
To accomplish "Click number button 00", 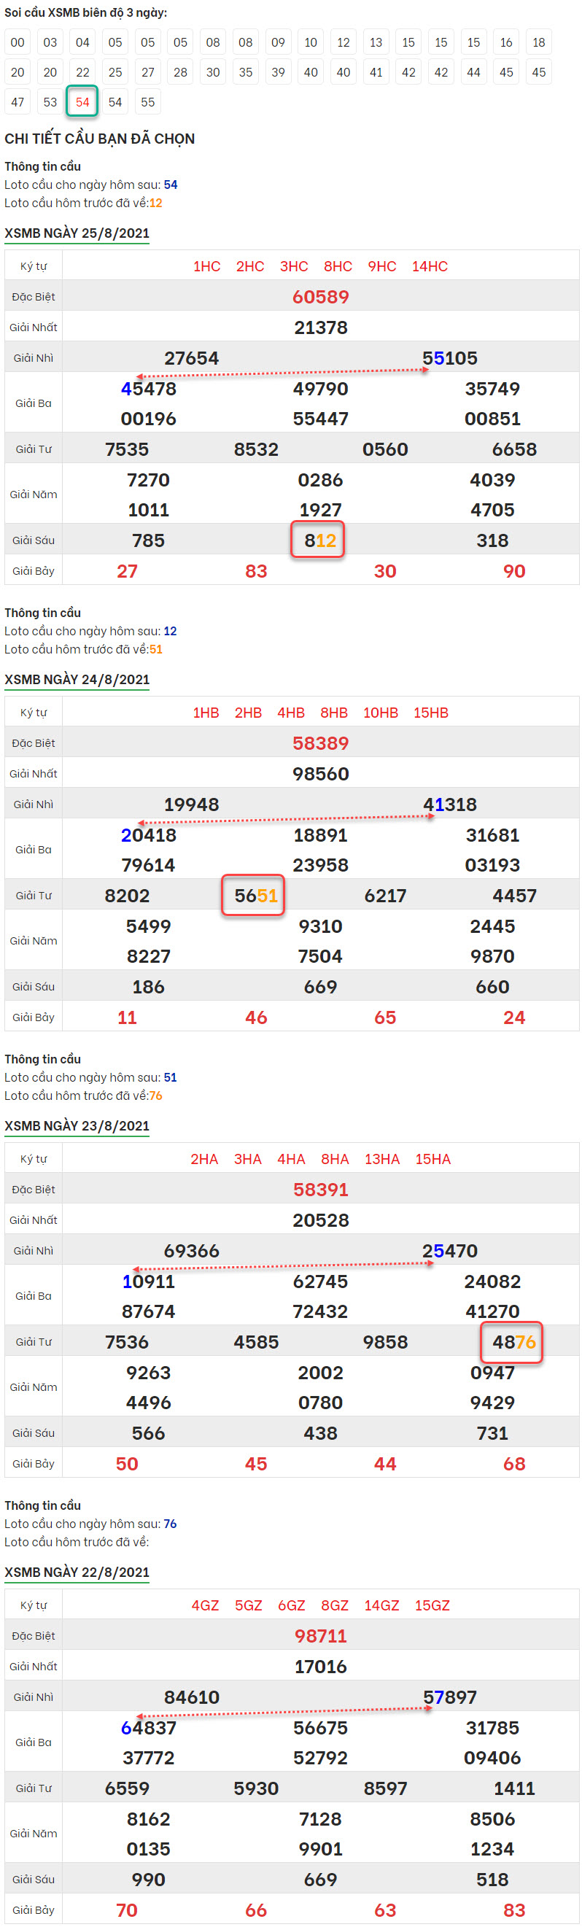I will coord(18,42).
